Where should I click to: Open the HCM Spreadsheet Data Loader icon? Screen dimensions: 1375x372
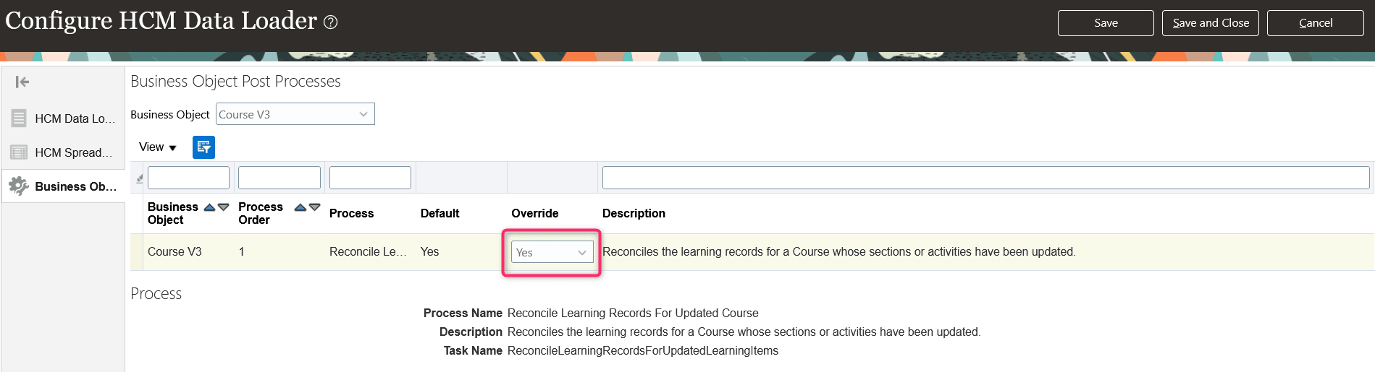(19, 152)
